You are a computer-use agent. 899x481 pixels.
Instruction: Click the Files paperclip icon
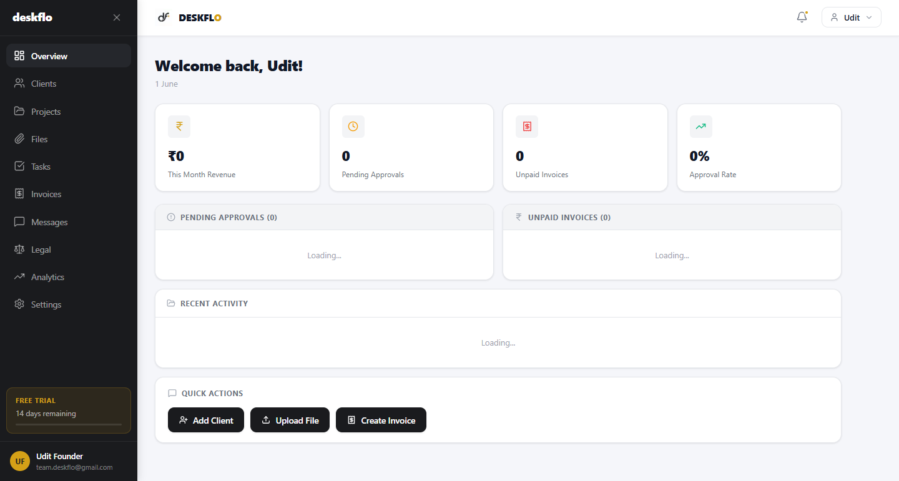point(19,138)
